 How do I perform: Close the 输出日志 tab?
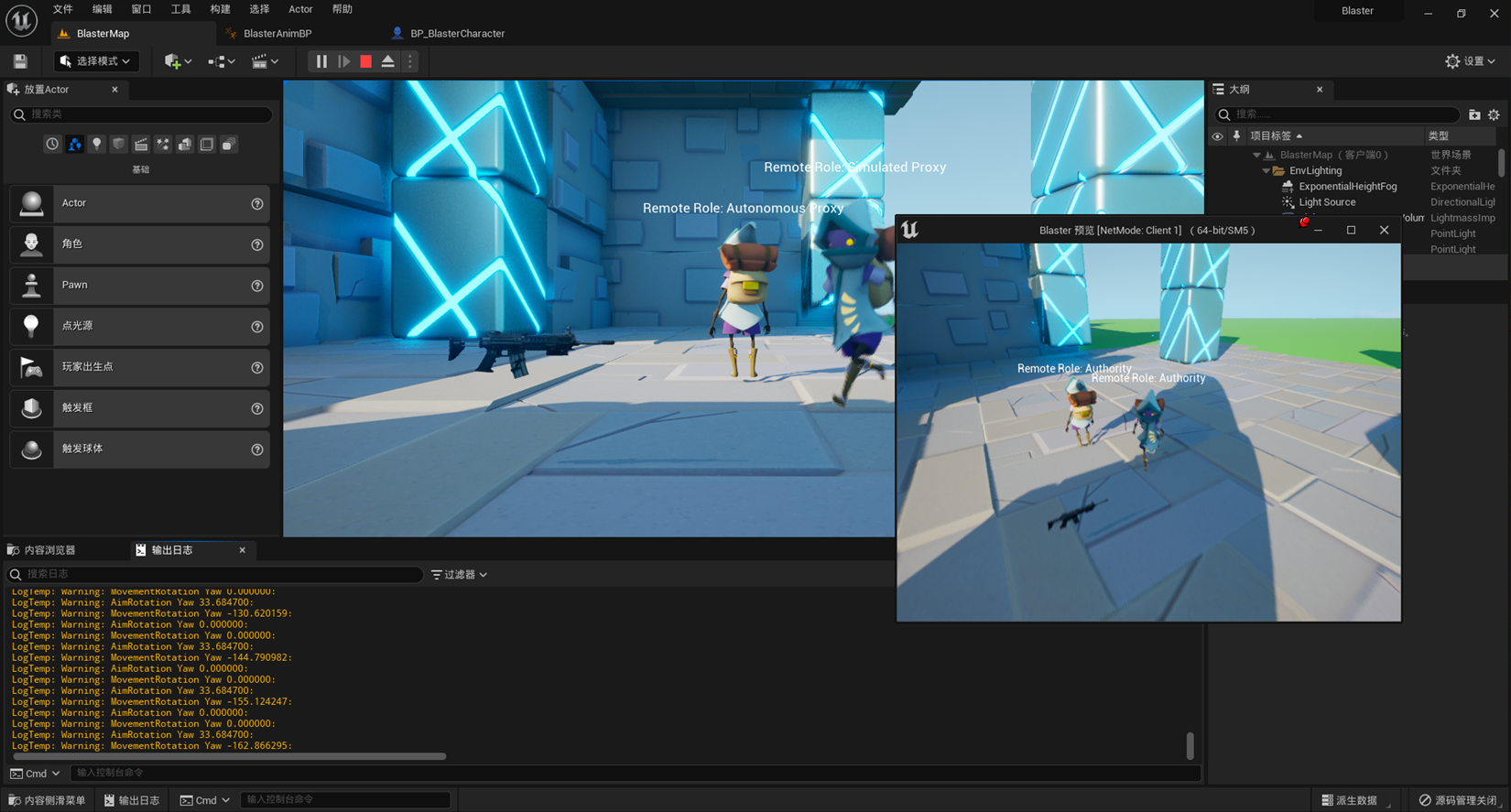click(242, 550)
